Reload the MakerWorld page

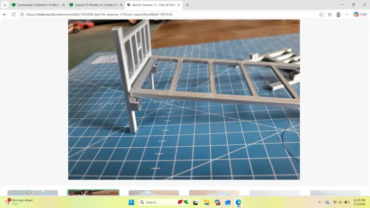point(13,14)
